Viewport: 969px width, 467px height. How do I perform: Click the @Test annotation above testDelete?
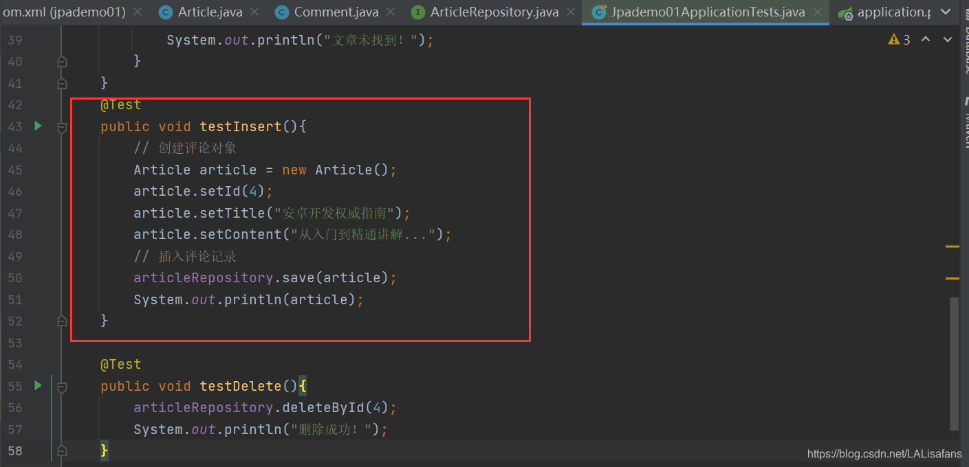pyautogui.click(x=120, y=364)
